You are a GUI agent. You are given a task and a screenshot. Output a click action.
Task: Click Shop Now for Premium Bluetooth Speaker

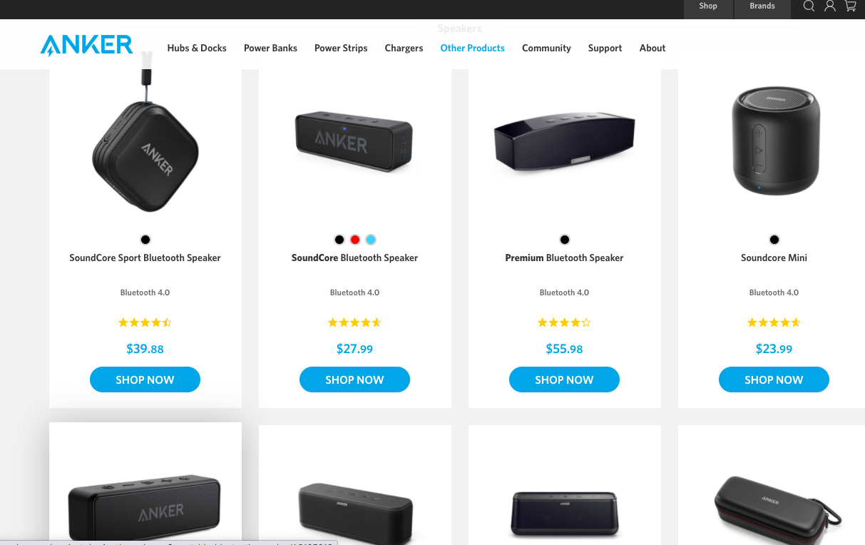click(564, 380)
